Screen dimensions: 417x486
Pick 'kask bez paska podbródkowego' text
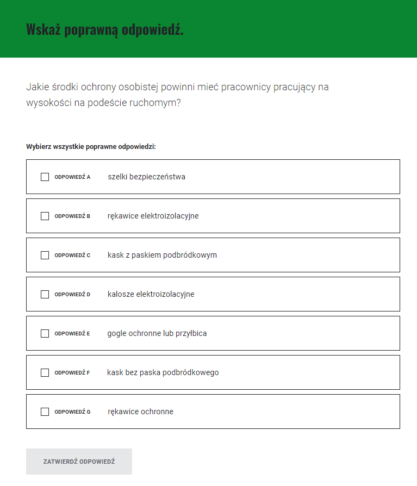pos(163,372)
